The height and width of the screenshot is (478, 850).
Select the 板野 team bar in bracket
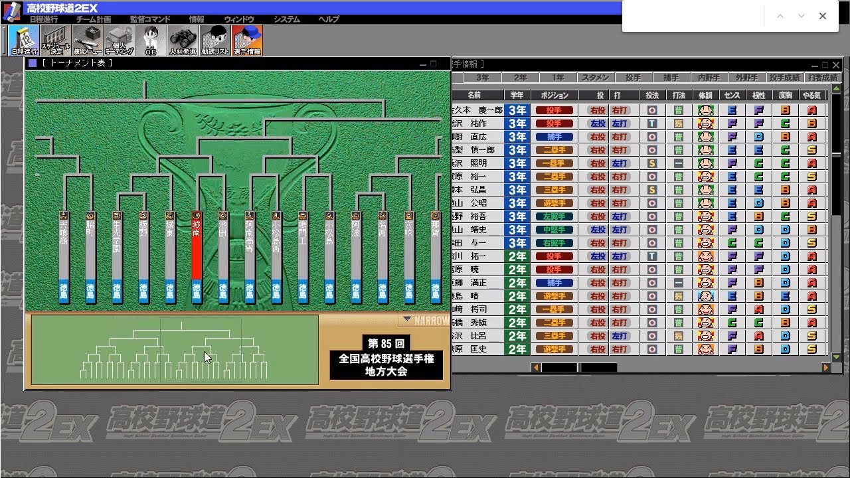143,258
